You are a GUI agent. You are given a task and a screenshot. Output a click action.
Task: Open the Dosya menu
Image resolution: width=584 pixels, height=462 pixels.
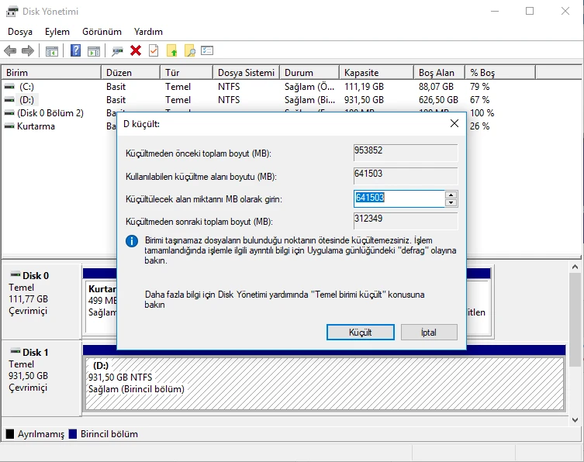(20, 32)
